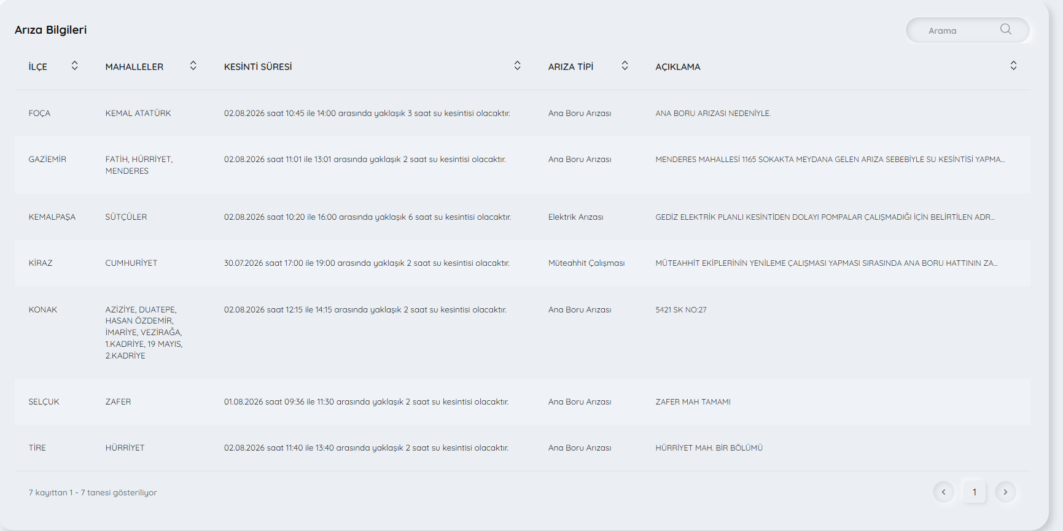Select the FOÇA row district cell
The image size is (1063, 531).
(x=39, y=114)
